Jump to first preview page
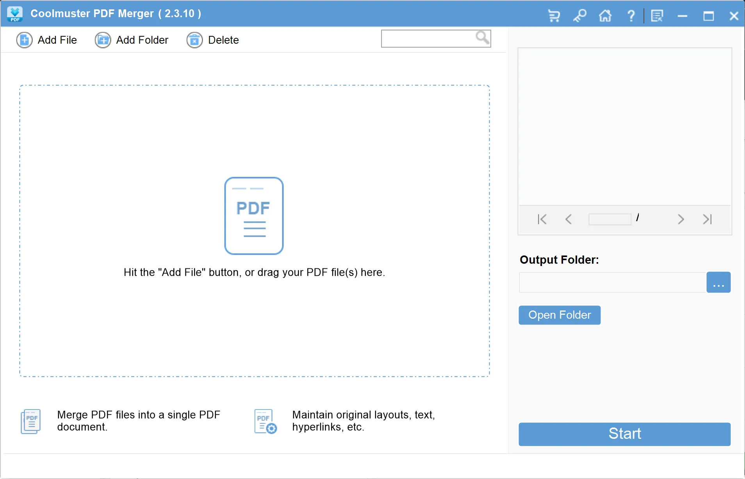This screenshot has width=745, height=479. 542,219
